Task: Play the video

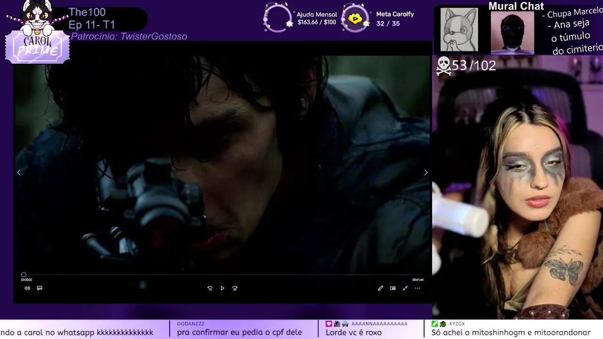Action: point(222,288)
